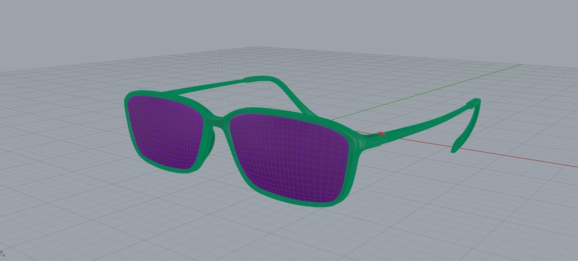Pick the red hinge piece on the temple

[381, 134]
